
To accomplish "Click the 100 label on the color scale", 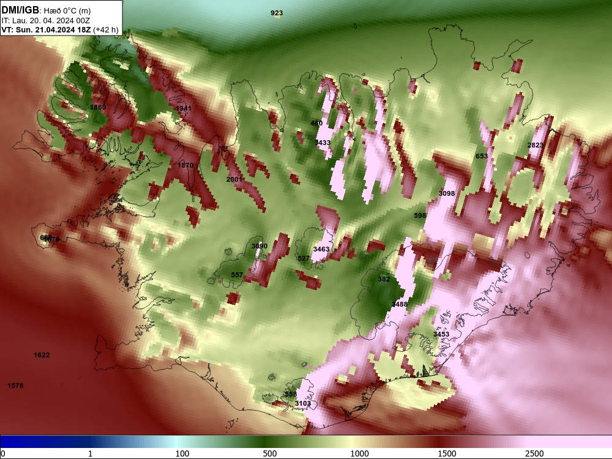I will click(182, 453).
